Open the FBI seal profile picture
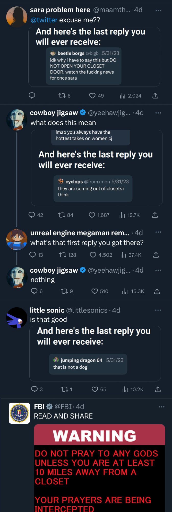172x512 pixels. coord(19,413)
